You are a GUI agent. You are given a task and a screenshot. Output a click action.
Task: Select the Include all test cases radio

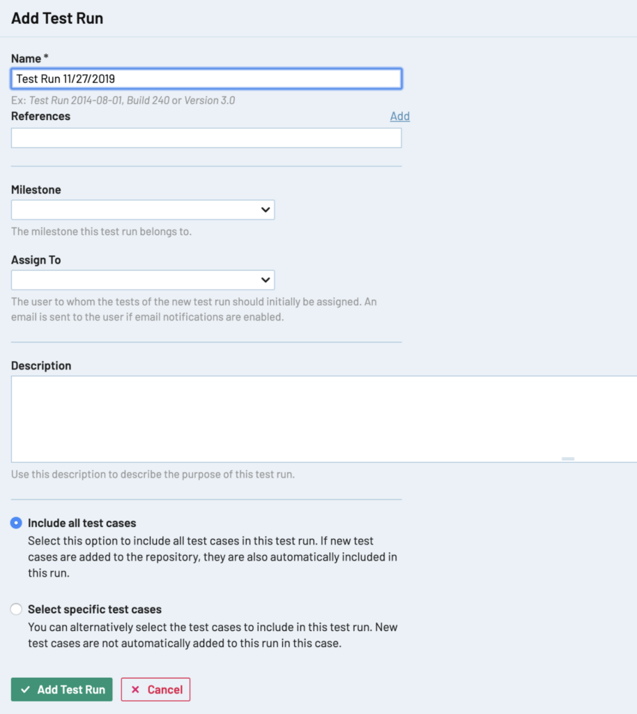[17, 523]
